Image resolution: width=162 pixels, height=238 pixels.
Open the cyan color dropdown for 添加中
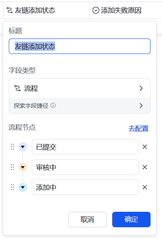[x=23, y=187]
